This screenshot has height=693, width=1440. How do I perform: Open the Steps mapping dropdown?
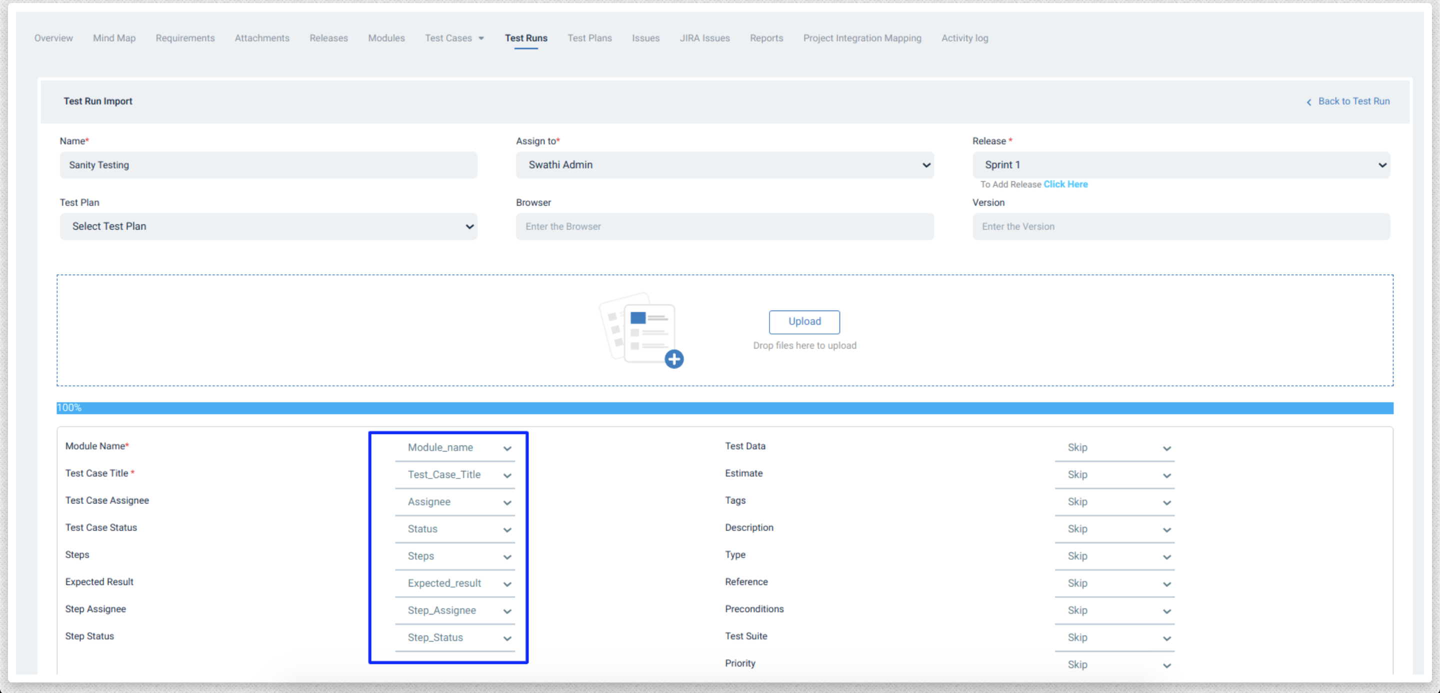click(x=454, y=556)
